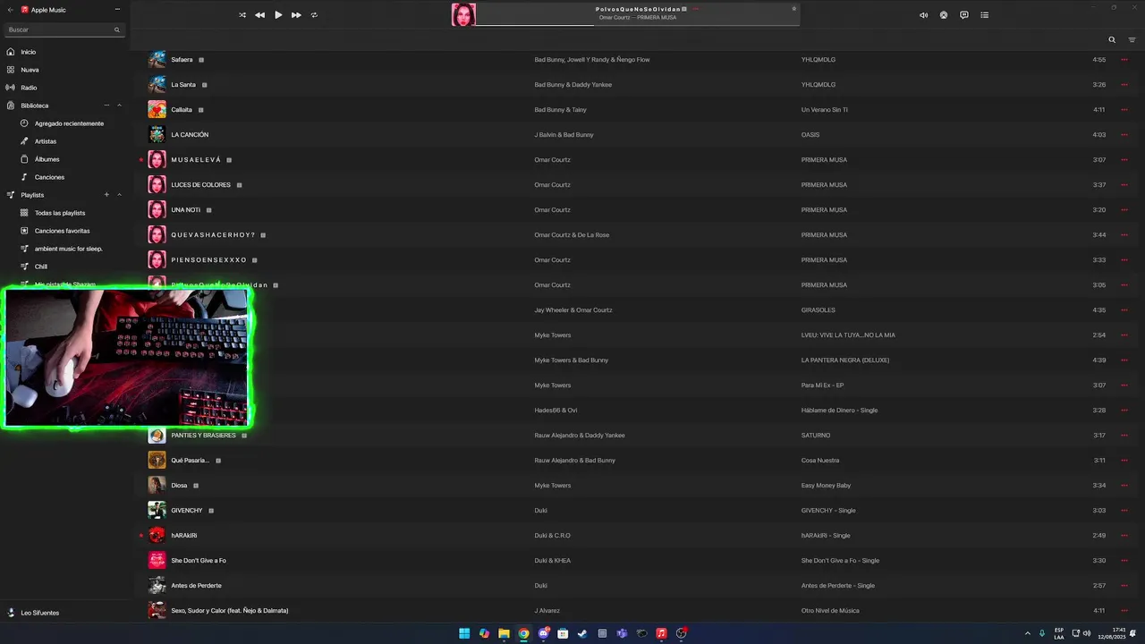Open the volume control
This screenshot has height=644, width=1145.
924,15
